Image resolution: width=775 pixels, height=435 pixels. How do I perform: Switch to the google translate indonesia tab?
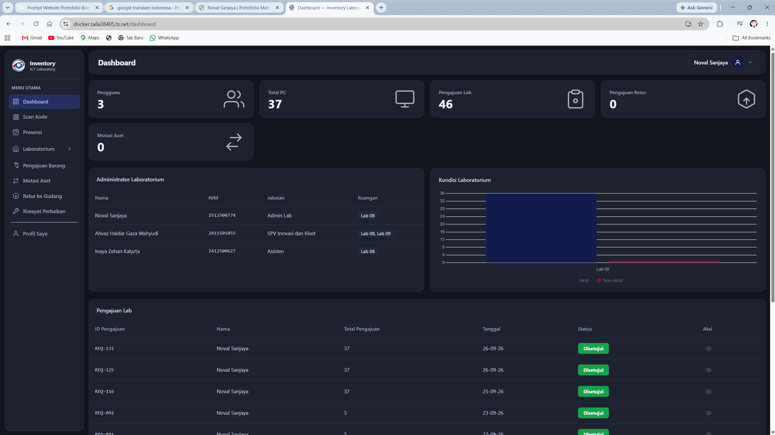click(x=149, y=8)
